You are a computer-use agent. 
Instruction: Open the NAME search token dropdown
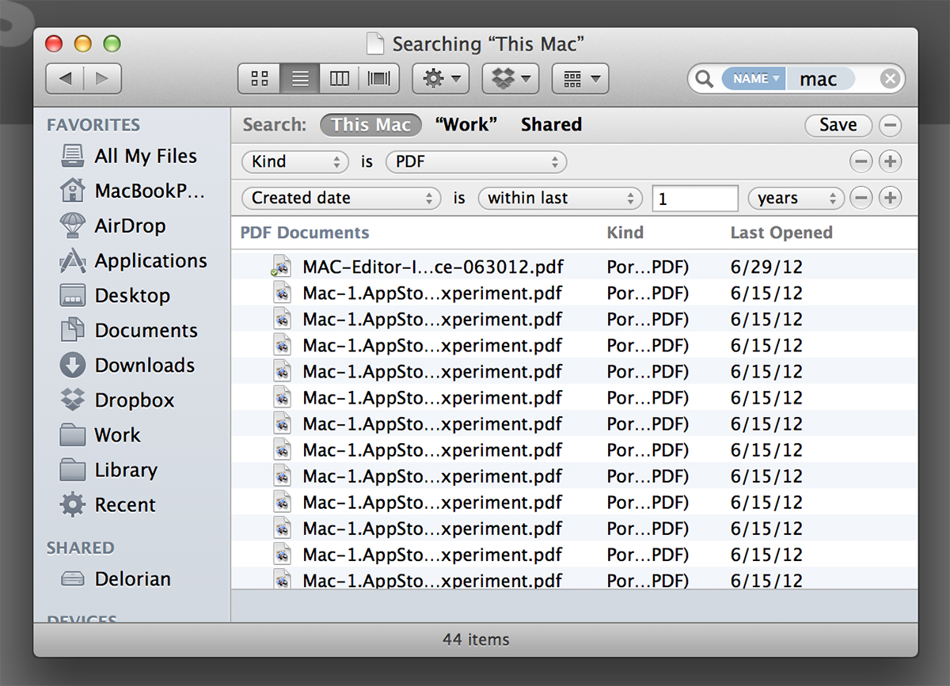pos(753,79)
